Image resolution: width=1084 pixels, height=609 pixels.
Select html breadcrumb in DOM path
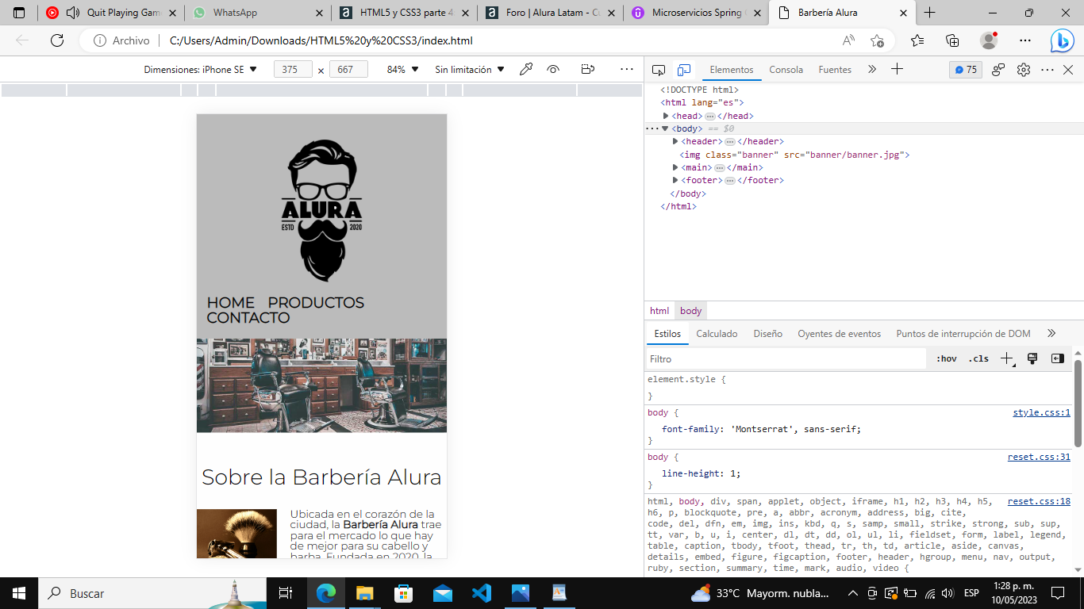[x=659, y=311]
